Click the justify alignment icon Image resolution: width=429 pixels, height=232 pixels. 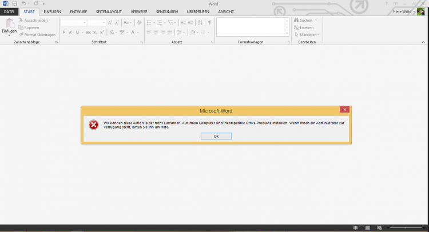[x=170, y=32]
